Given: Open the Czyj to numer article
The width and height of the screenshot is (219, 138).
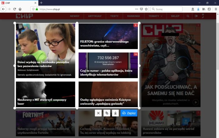Looking at the screenshot, I should point(108,65).
